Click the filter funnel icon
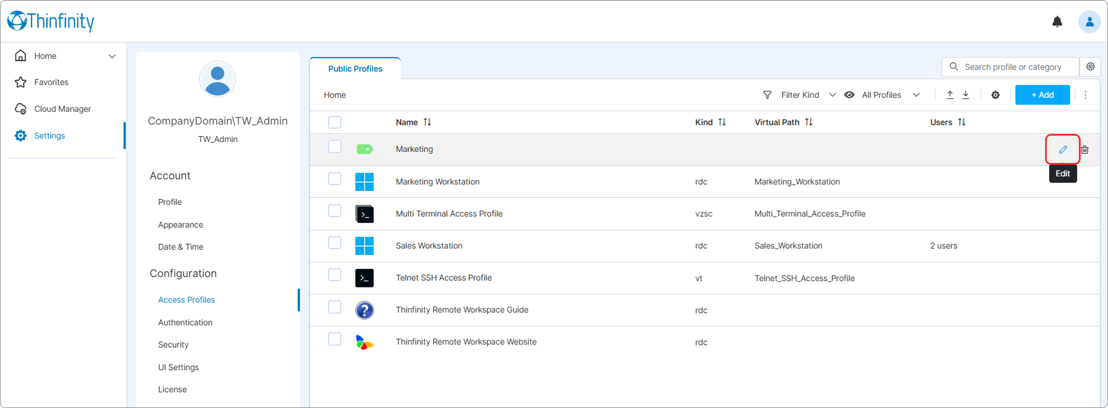 tap(767, 95)
